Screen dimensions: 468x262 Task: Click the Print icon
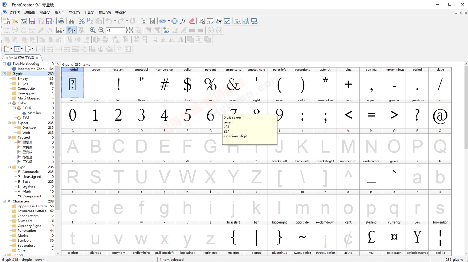(62, 21)
